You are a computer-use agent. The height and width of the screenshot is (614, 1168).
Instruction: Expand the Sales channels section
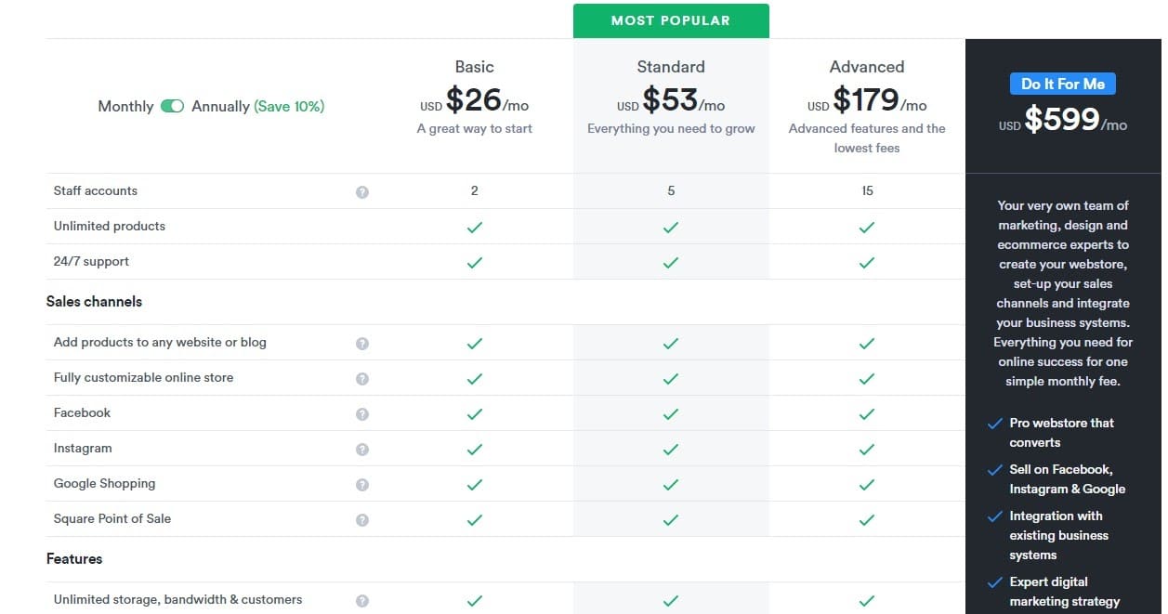click(94, 301)
